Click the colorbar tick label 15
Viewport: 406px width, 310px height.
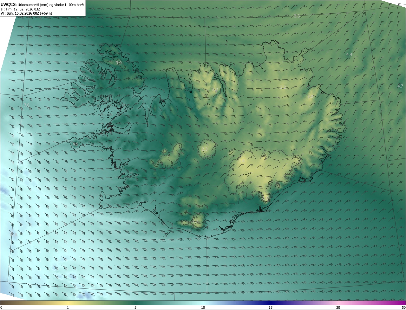click(x=271, y=307)
